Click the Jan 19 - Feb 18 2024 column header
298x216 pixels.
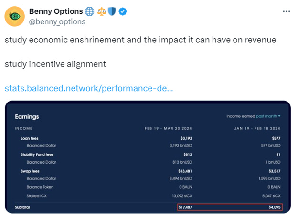click(257, 128)
